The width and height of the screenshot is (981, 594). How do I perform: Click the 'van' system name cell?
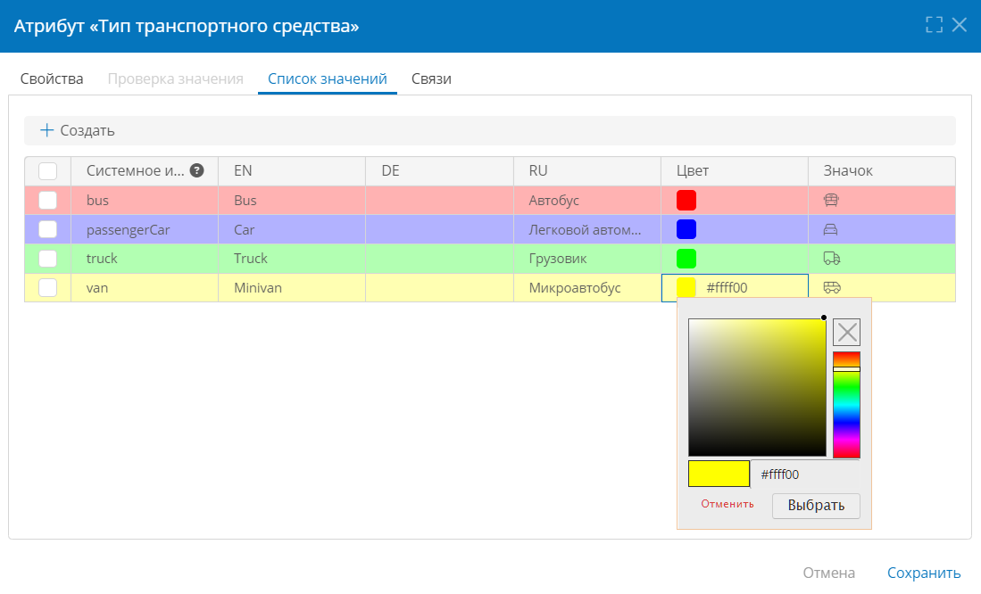pyautogui.click(x=145, y=287)
